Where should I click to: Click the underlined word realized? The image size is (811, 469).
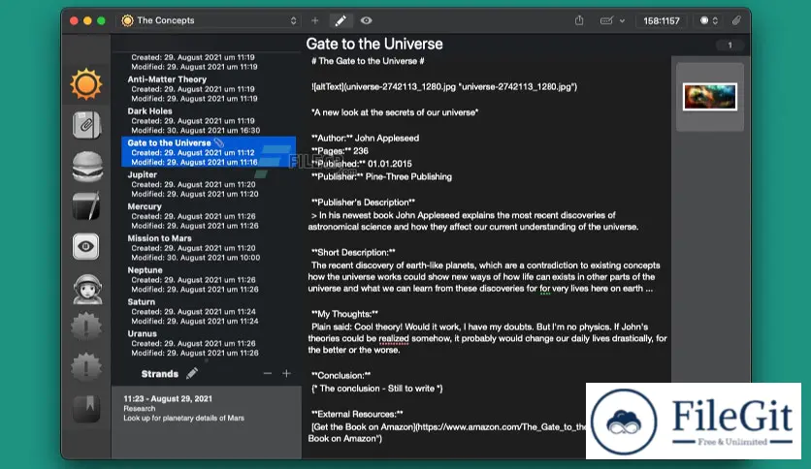click(394, 338)
